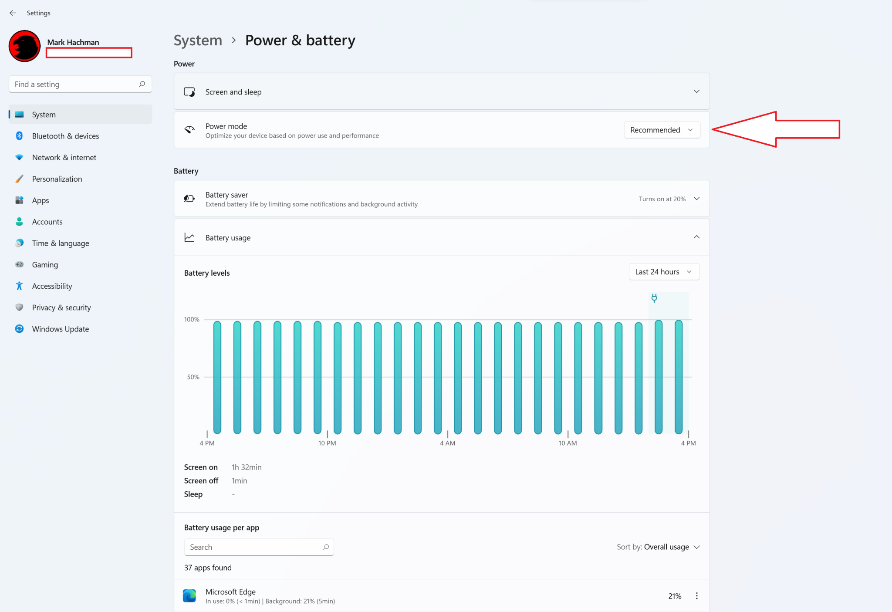Click System in the breadcrumb
The image size is (892, 612).
(x=198, y=40)
